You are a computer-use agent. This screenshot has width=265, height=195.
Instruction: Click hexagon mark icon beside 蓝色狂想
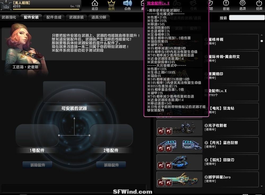coord(206,143)
